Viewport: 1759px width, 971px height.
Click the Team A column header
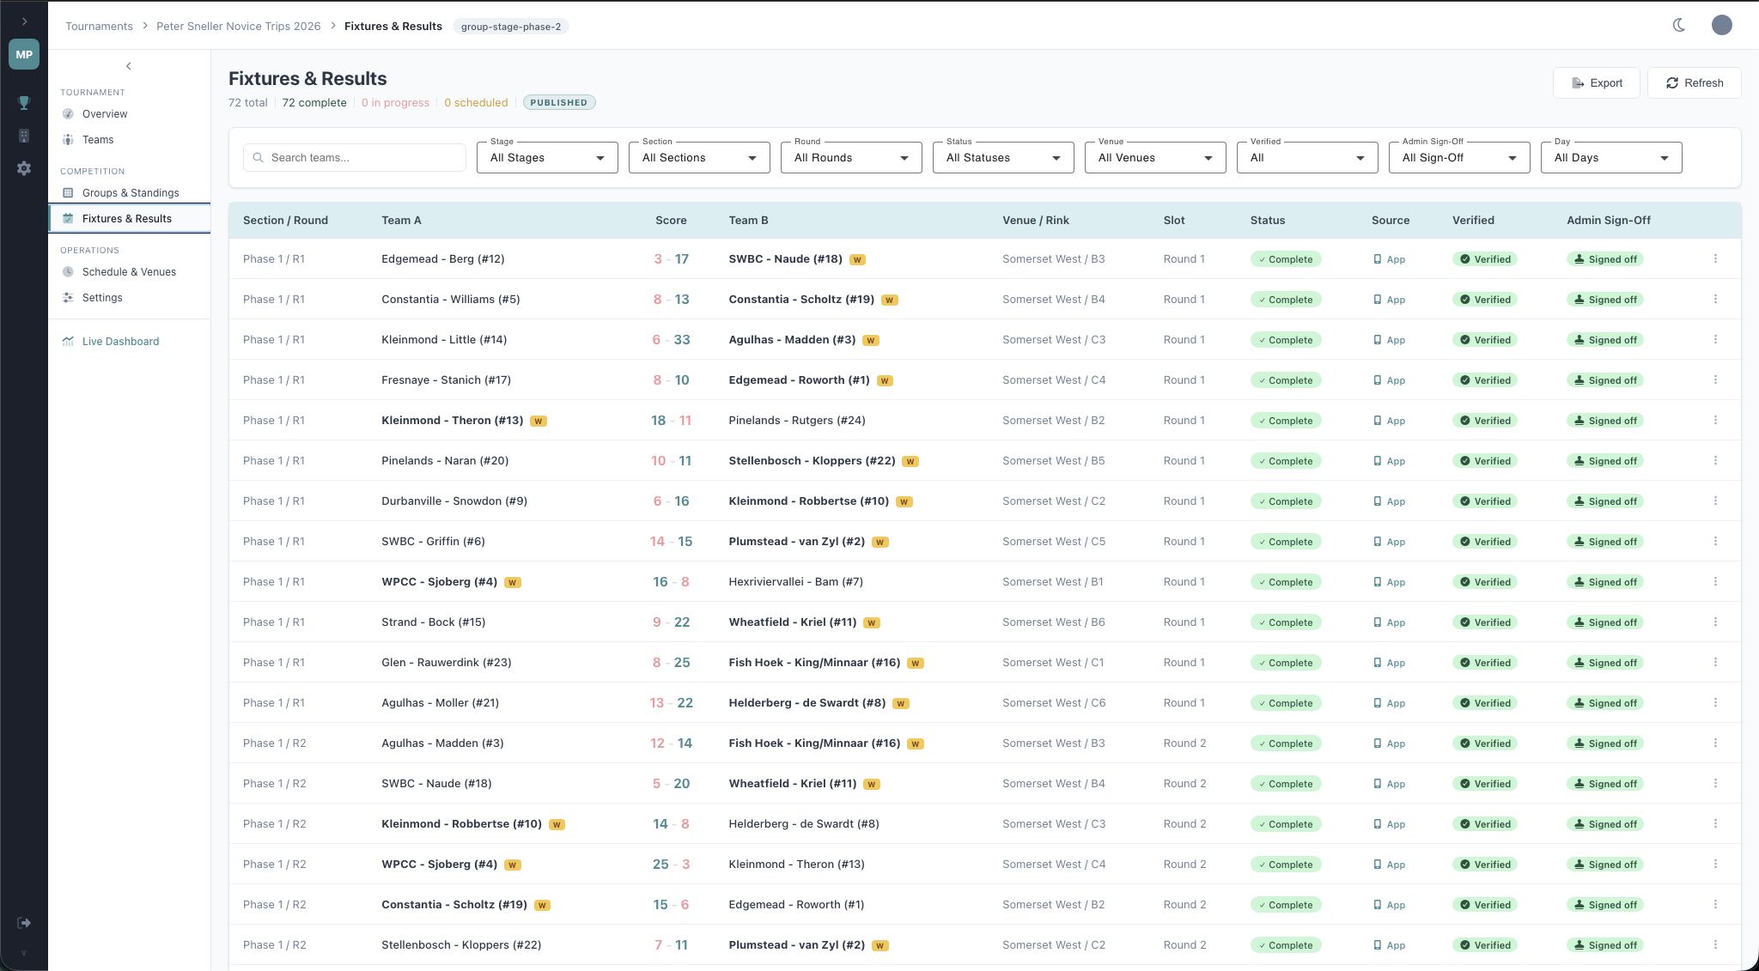click(401, 221)
